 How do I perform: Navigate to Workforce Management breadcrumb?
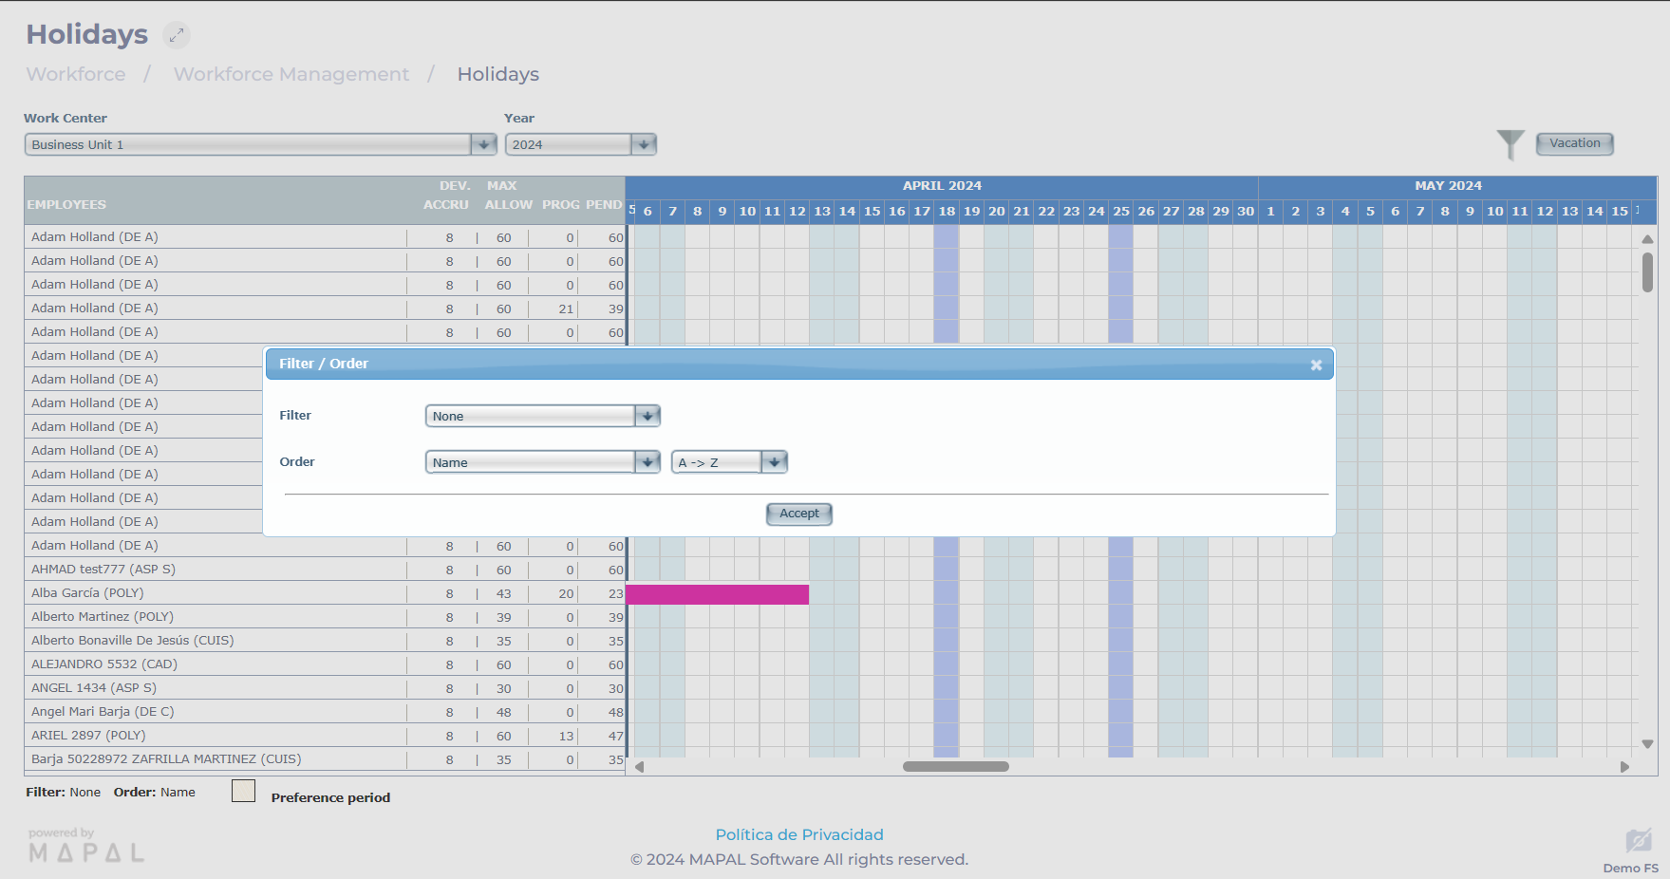coord(291,74)
